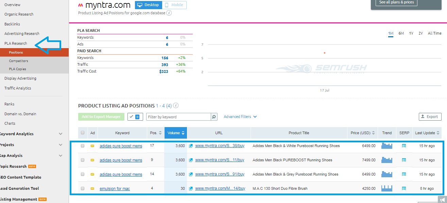Click the ad badge in the Black PUREBOOST row

pyautogui.click(x=92, y=160)
